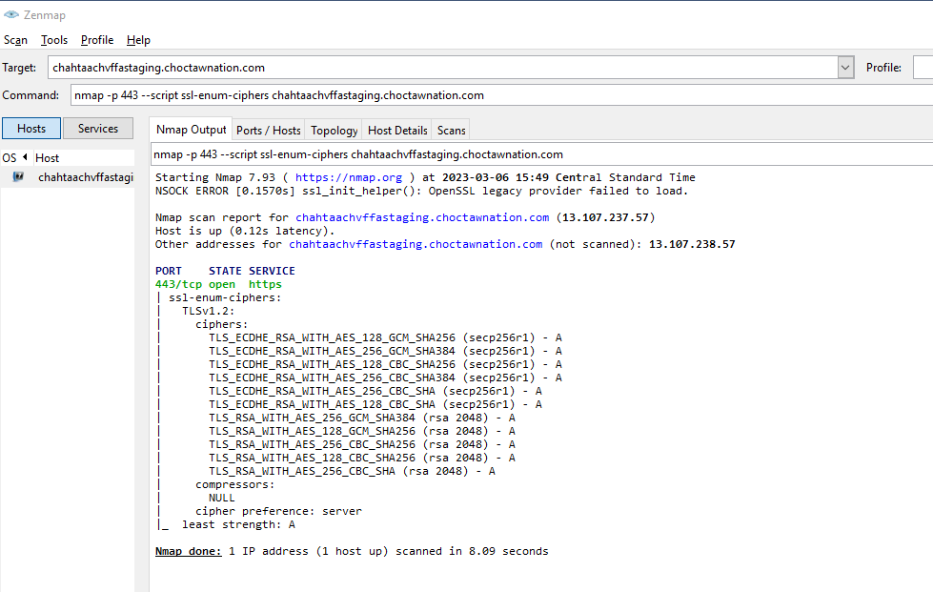This screenshot has height=592, width=933.
Task: Switch to the Topology tab
Action: point(335,131)
